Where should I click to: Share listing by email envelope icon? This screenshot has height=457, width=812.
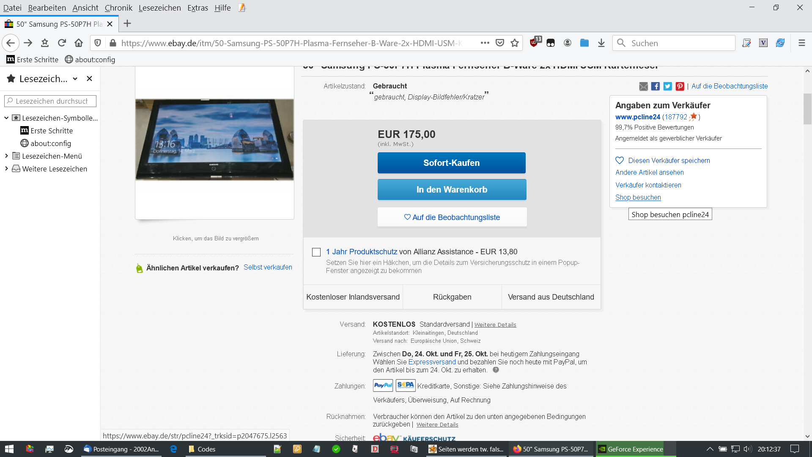[x=643, y=86]
